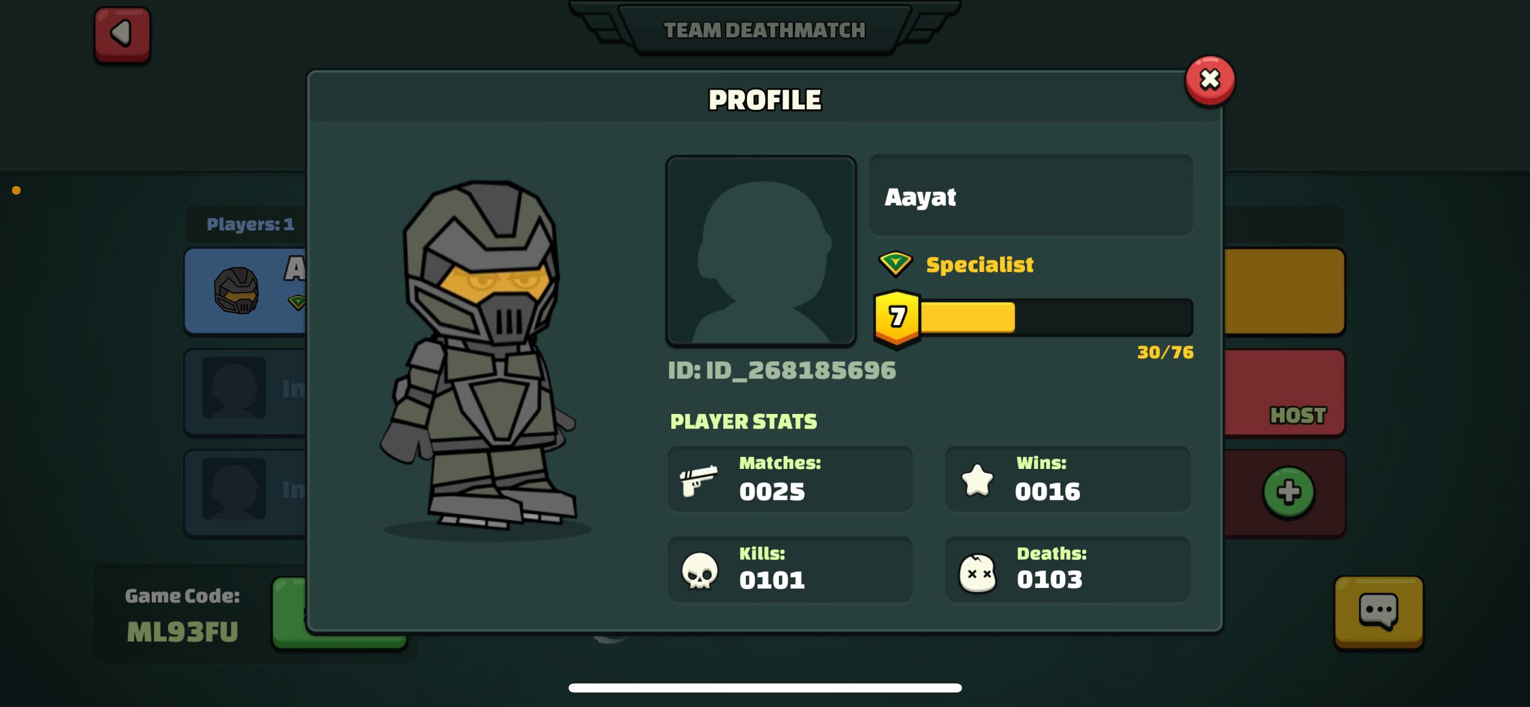Click the pistol icon beside Matches
Viewport: 1530px width, 707px height.
(x=699, y=480)
